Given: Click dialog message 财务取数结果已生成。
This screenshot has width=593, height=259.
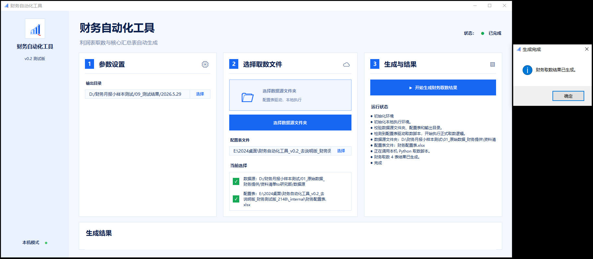Looking at the screenshot, I should [556, 70].
